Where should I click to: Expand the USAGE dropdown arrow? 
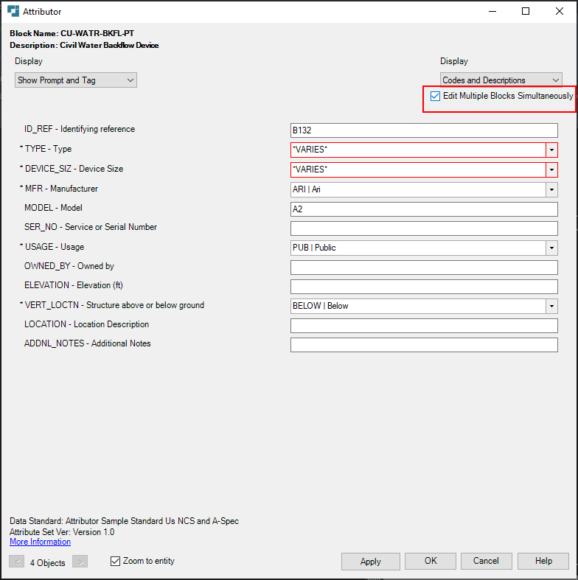click(x=551, y=248)
